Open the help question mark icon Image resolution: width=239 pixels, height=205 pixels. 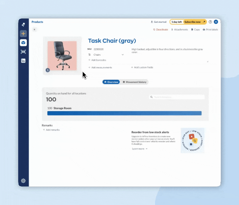[x=210, y=22]
